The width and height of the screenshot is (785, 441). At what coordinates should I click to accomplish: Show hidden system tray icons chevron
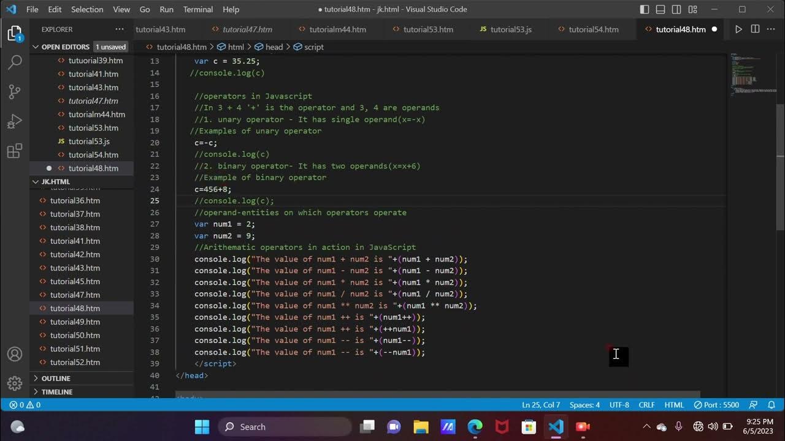(646, 427)
